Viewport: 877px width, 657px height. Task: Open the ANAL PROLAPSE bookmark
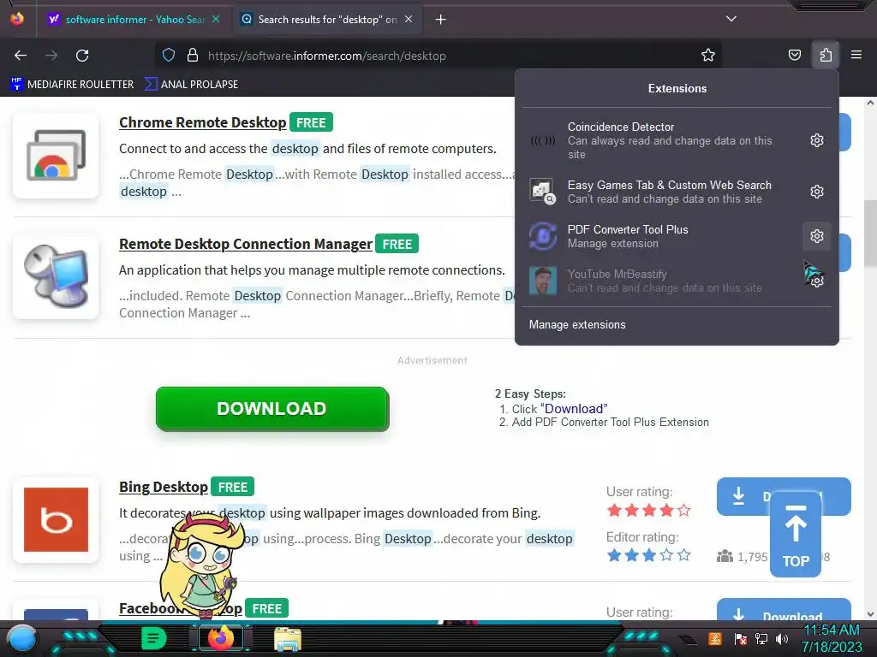(192, 85)
